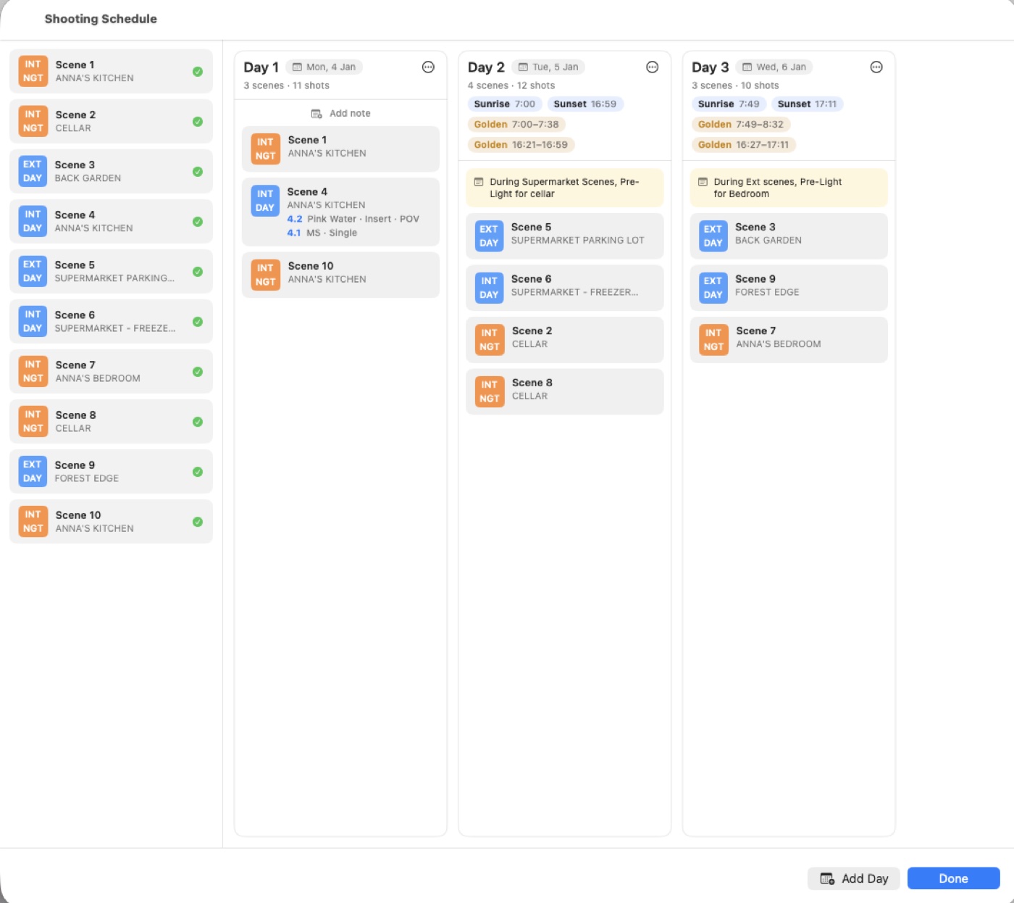
Task: Select shot 4.1 MS Single
Action: click(322, 233)
